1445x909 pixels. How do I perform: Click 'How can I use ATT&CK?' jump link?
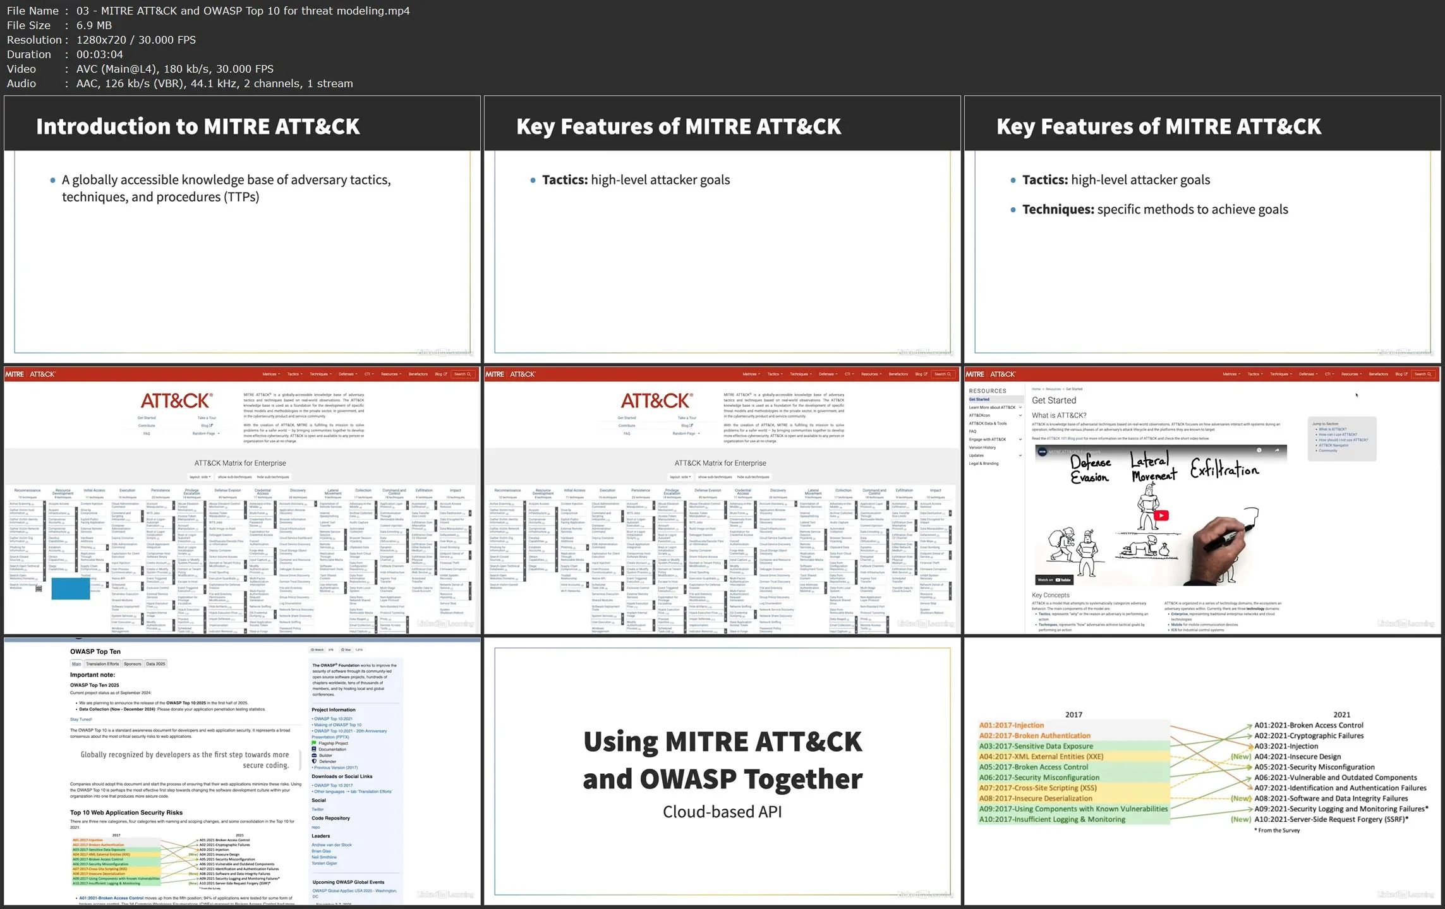pos(1338,435)
